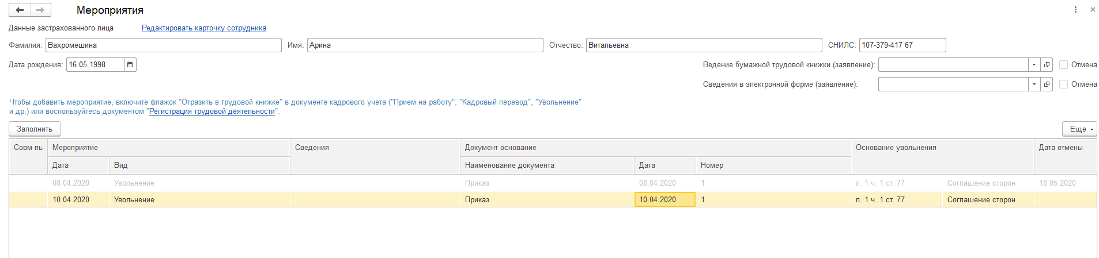This screenshot has width=1099, height=258.
Task: Click into the Дата рождения field
Action: click(95, 65)
